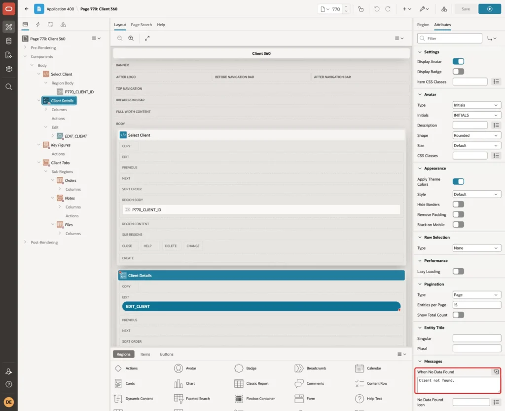This screenshot has width=505, height=411.
Task: Select the EDIT_CLIENT button in layout
Action: click(261, 306)
